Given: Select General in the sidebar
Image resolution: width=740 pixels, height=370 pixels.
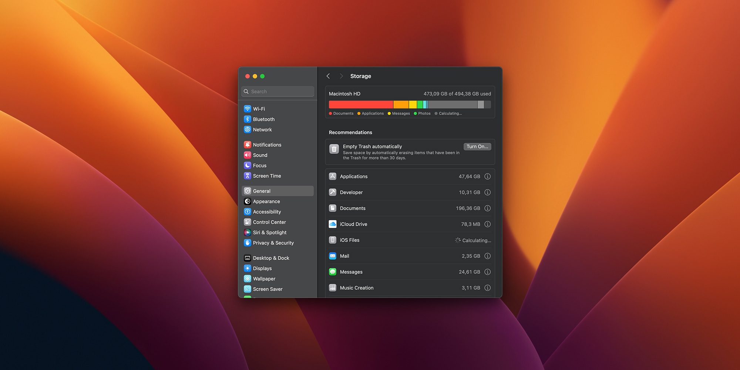Looking at the screenshot, I should coord(262,191).
